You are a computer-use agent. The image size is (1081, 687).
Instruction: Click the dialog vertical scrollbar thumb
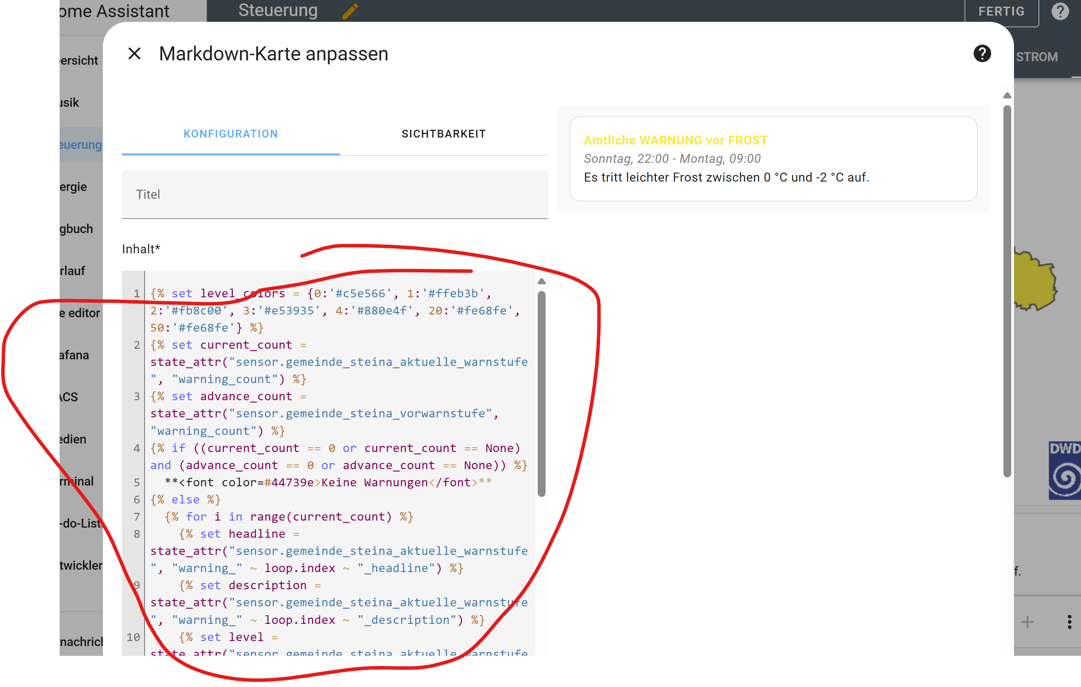pyautogui.click(x=1007, y=291)
